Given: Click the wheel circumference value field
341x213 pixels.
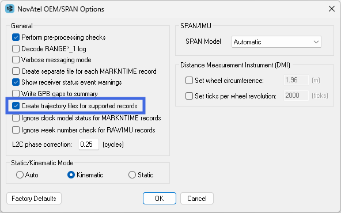Looking at the screenshot, I should (296, 80).
